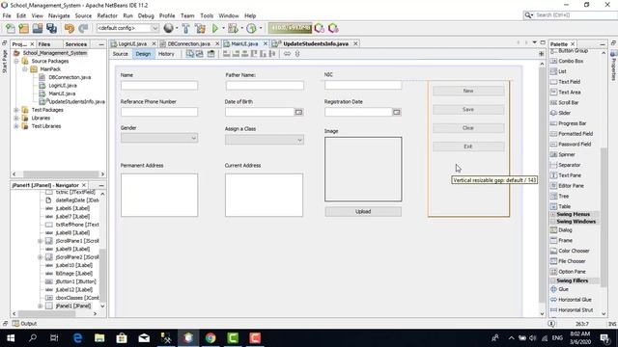Select the Combo Box palette component
The image size is (618, 347).
click(567, 61)
